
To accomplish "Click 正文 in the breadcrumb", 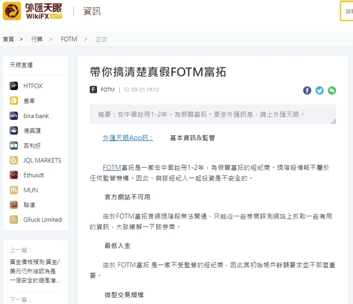I will pos(101,39).
